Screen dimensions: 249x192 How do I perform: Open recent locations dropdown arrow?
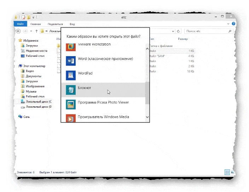31,31
